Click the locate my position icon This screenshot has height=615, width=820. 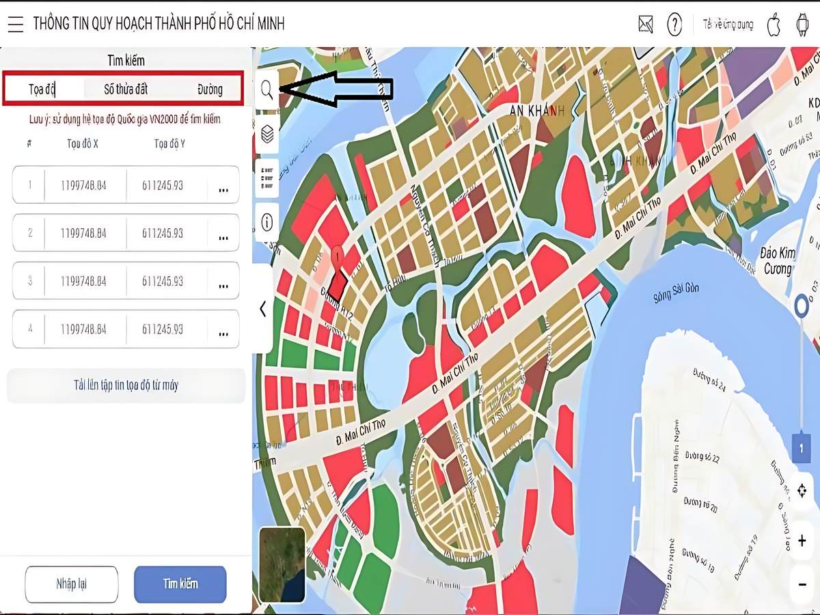(802, 491)
